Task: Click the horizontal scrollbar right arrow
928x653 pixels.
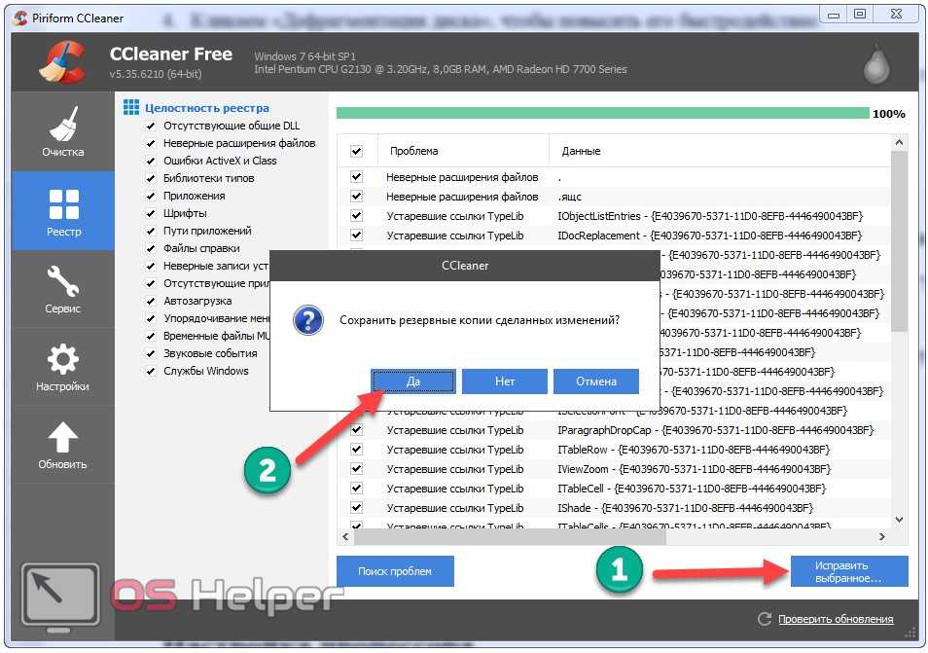Action: (882, 536)
